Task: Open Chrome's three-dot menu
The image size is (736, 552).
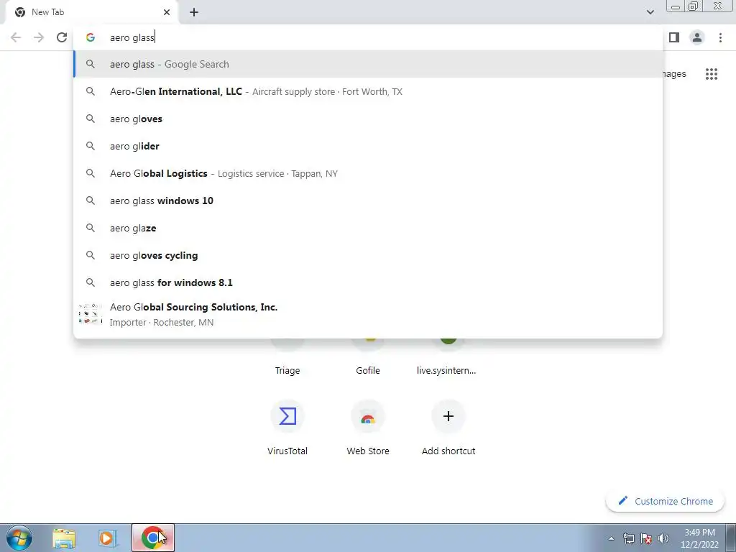Action: (720, 37)
